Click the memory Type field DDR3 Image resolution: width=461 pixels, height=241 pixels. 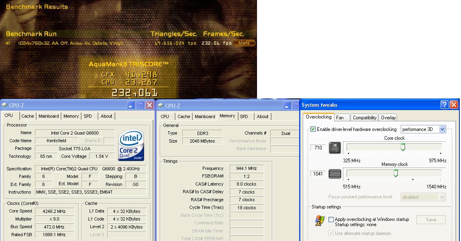pos(202,133)
